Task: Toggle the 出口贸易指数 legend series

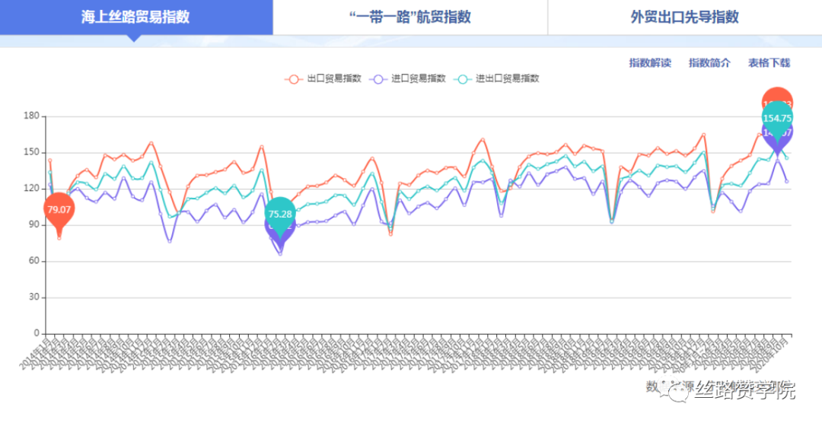Action: [323, 78]
